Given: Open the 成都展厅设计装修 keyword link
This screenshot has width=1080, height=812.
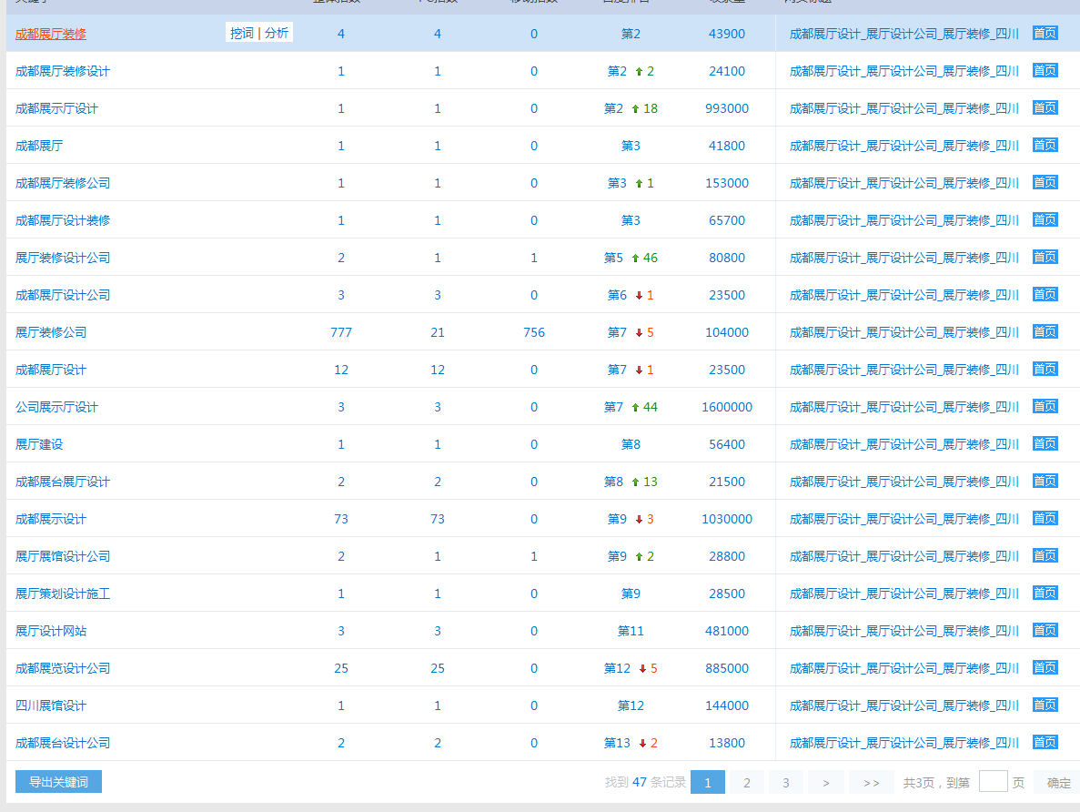Looking at the screenshot, I should click(63, 220).
